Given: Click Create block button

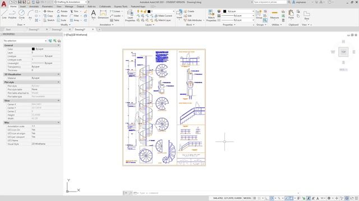Looking at the screenshot, I should coord(189,11).
